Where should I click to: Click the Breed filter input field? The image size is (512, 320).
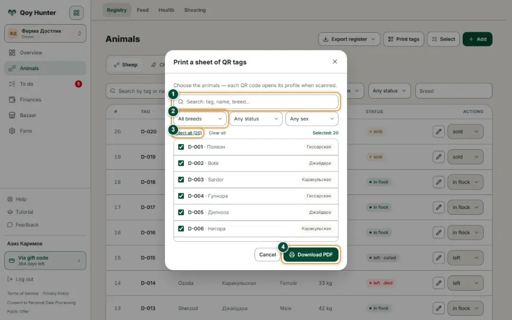click(x=454, y=91)
